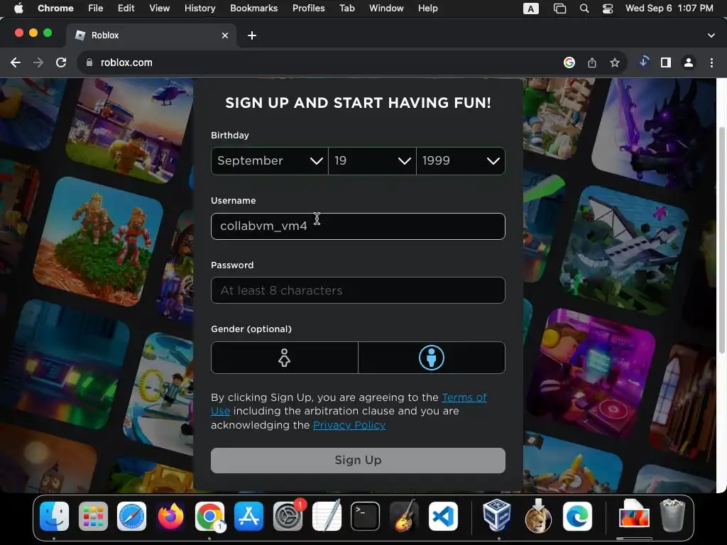Viewport: 727px width, 545px height.
Task: Expand the tab search chevron
Action: point(711,35)
